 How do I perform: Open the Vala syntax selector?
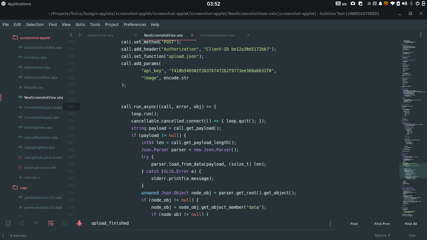point(412,235)
